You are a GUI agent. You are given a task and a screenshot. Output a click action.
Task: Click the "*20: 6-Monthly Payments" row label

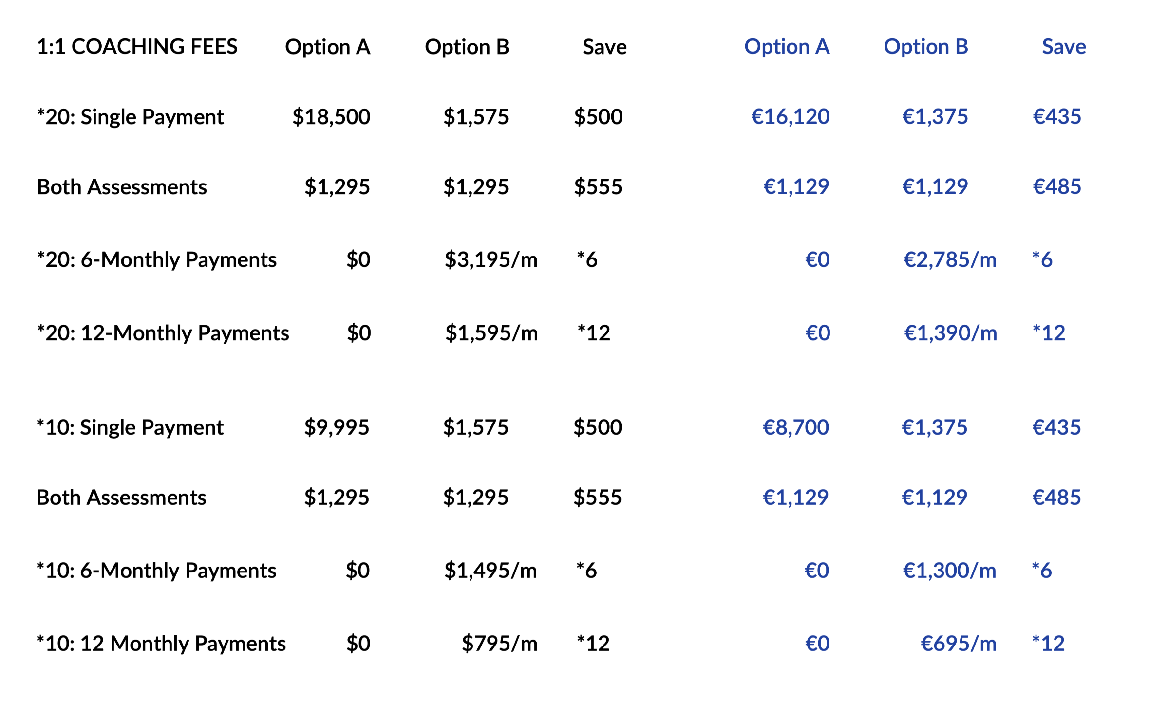[156, 260]
